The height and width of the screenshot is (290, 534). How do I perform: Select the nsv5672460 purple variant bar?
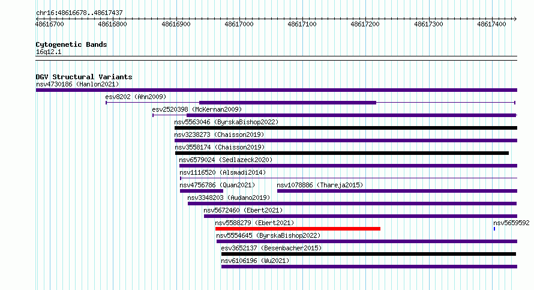(361, 216)
